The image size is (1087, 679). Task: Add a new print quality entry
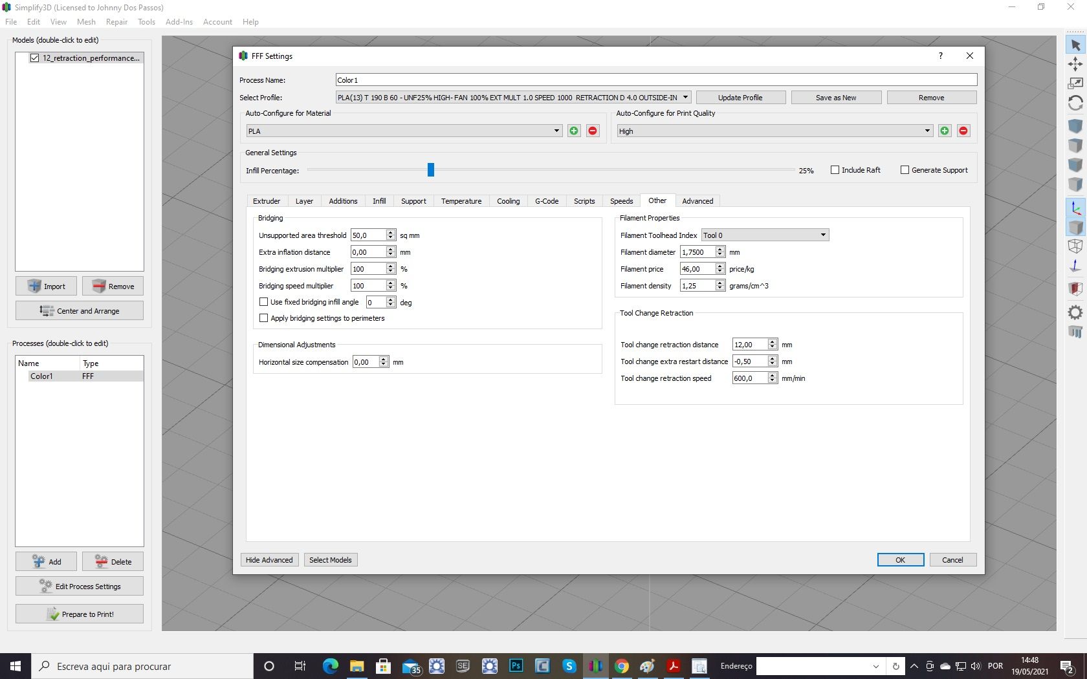pyautogui.click(x=945, y=131)
